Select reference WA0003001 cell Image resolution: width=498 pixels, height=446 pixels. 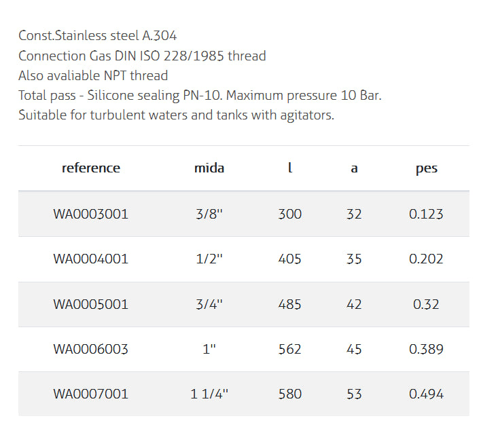tap(90, 214)
